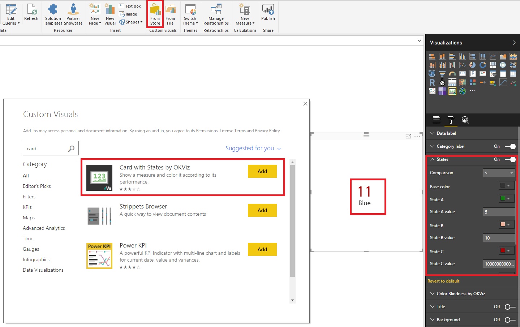Click the Refresh ribbon button
Screen dimensions: 520x327
[31, 13]
